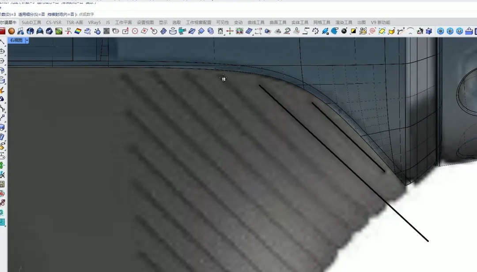
Task: Open the 出图 tab
Action: [361, 22]
